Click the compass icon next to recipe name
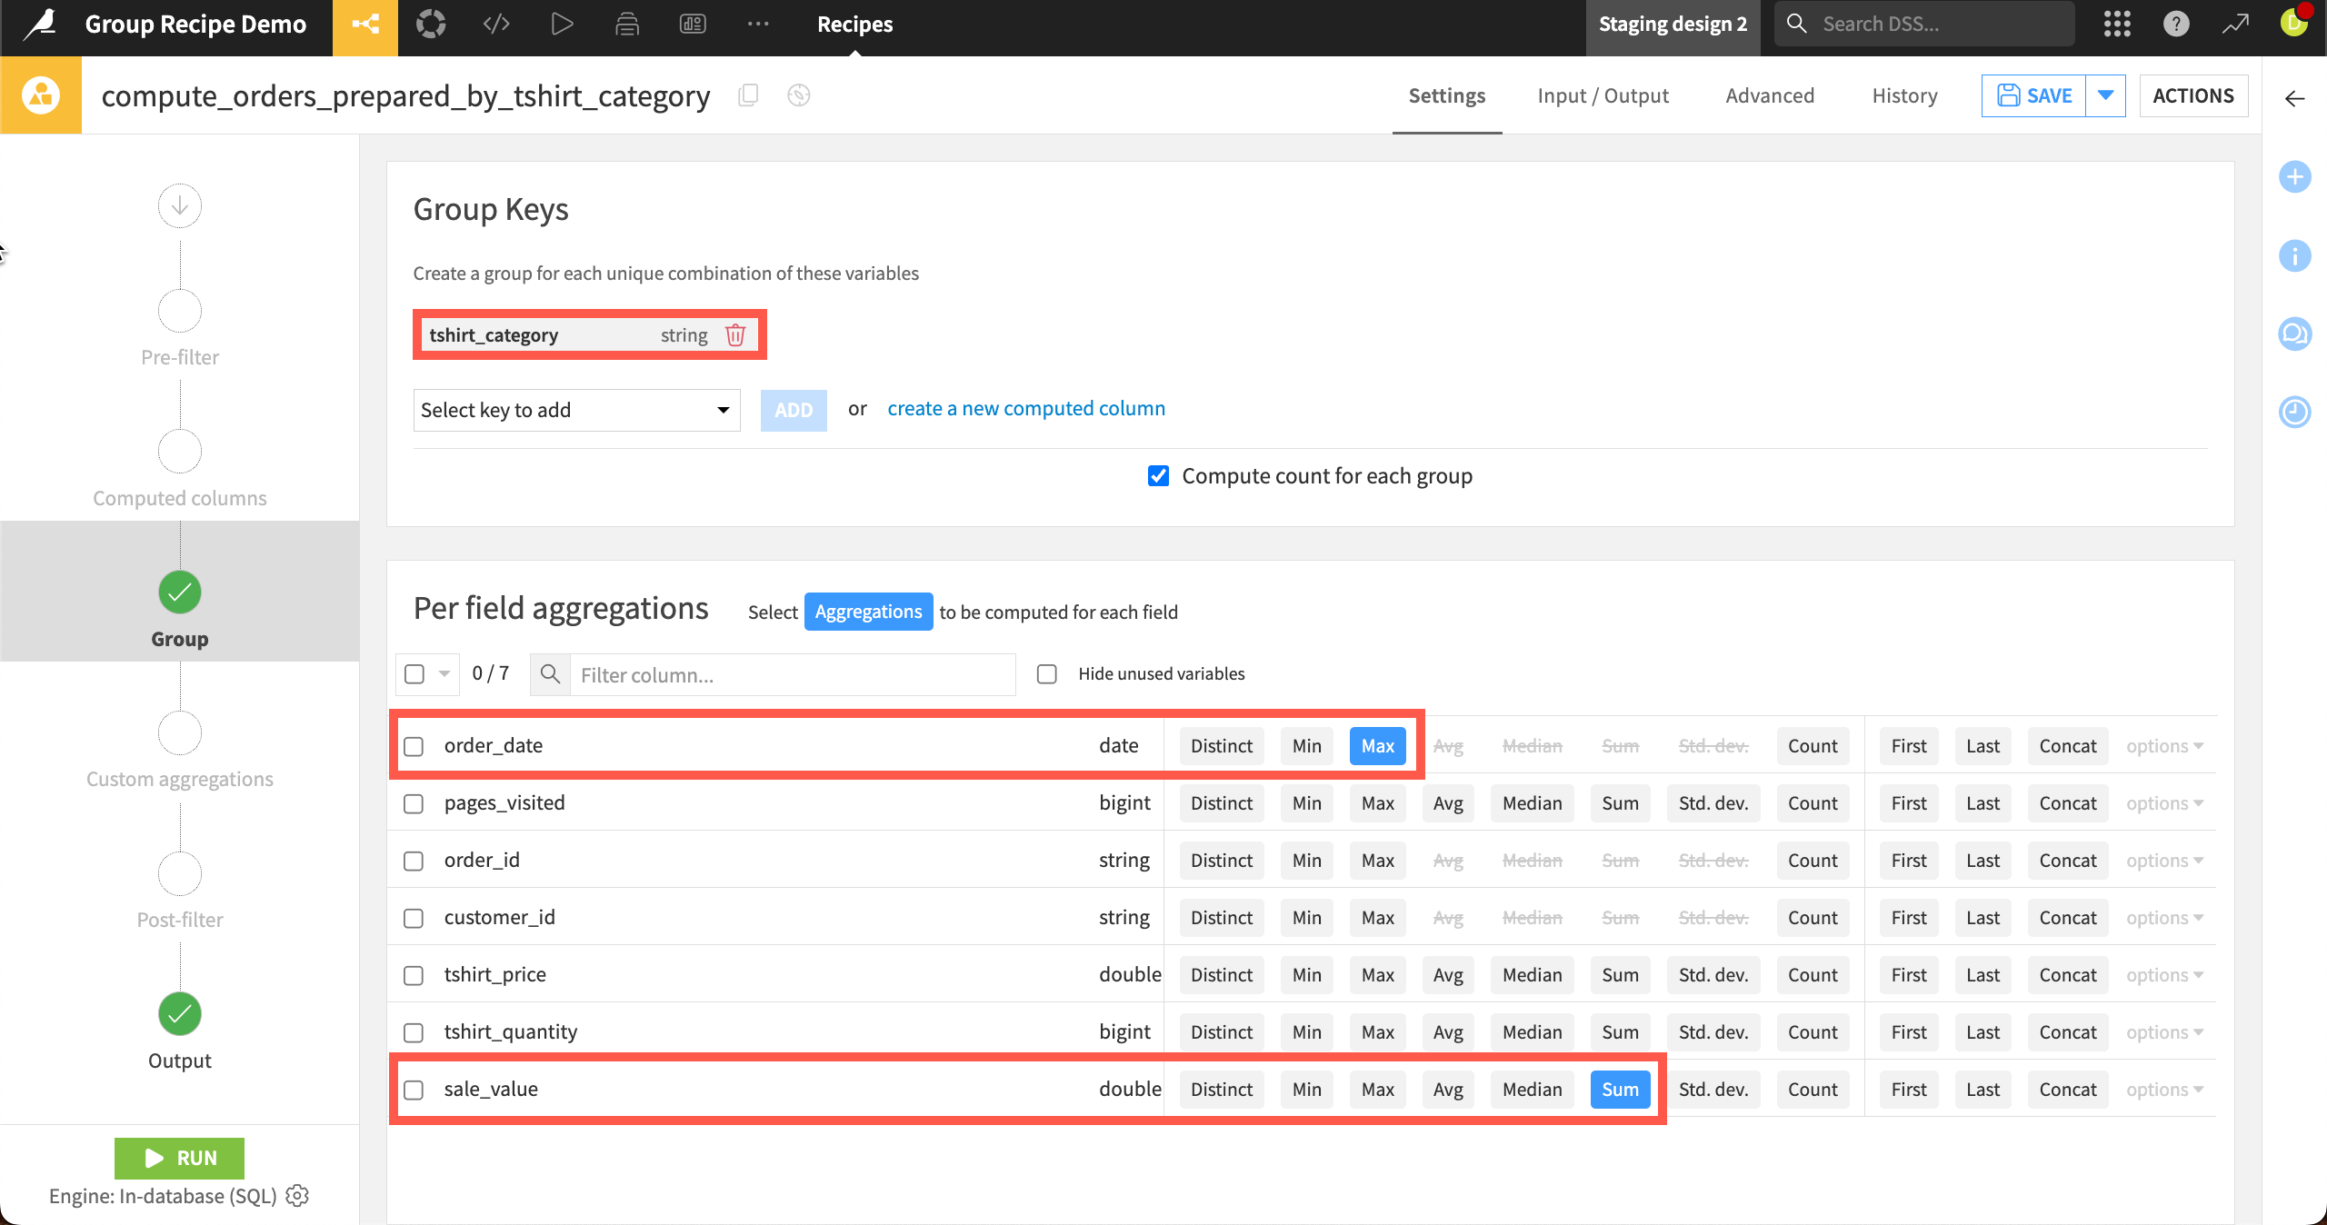The height and width of the screenshot is (1225, 2327). click(799, 95)
